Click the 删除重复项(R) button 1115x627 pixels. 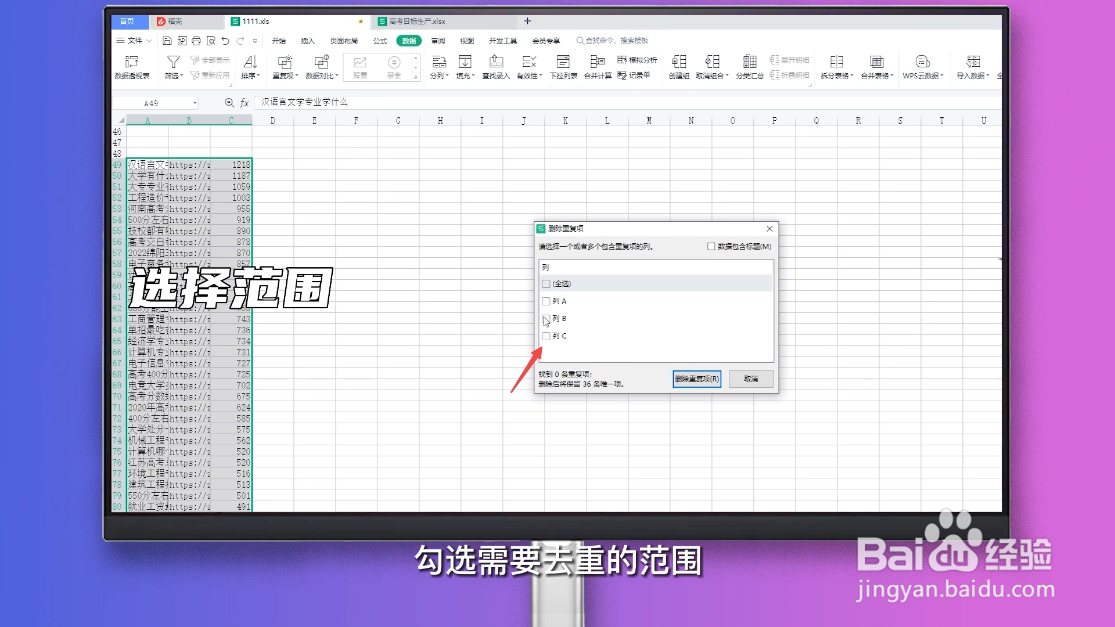point(696,379)
